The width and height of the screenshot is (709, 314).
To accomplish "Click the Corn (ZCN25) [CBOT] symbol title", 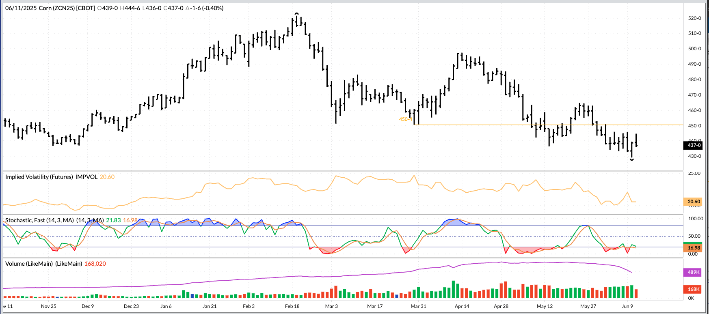I will pyautogui.click(x=67, y=8).
